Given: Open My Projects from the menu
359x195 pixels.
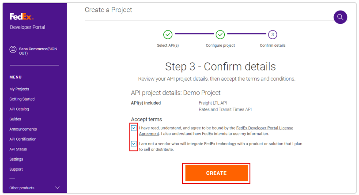Looking at the screenshot, I should tap(19, 89).
